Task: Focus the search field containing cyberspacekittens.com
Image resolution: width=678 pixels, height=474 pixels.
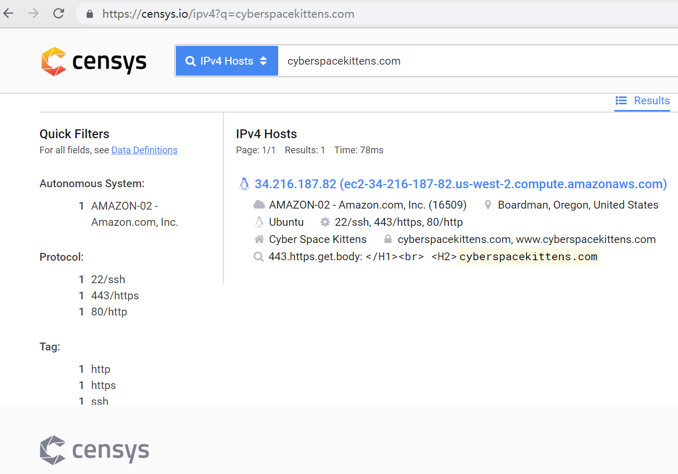Action: [478, 61]
